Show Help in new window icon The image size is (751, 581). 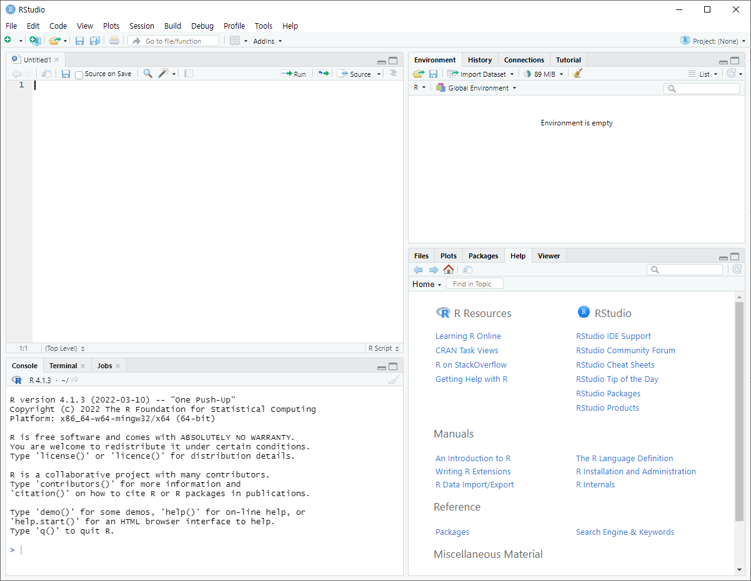pos(467,270)
